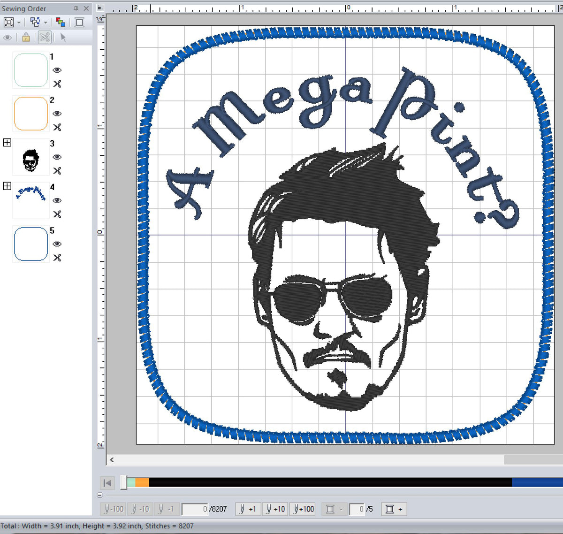Step back 10 stitches

click(x=140, y=509)
